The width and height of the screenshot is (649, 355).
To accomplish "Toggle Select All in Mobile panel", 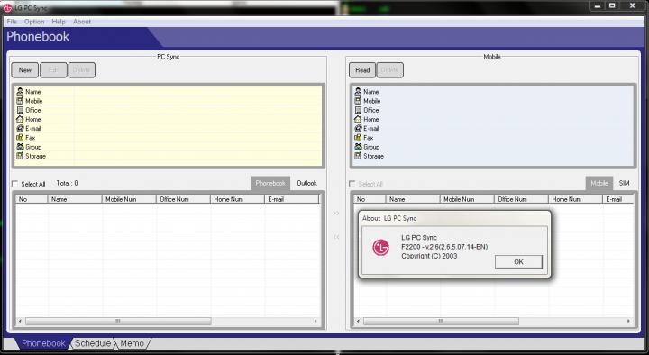I will tap(352, 184).
